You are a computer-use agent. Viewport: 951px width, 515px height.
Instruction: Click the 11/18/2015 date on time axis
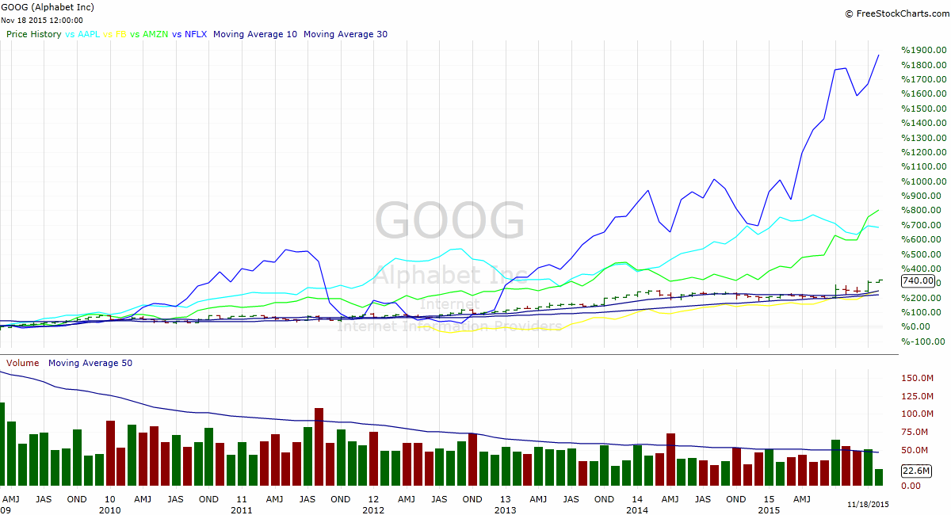pyautogui.click(x=868, y=504)
